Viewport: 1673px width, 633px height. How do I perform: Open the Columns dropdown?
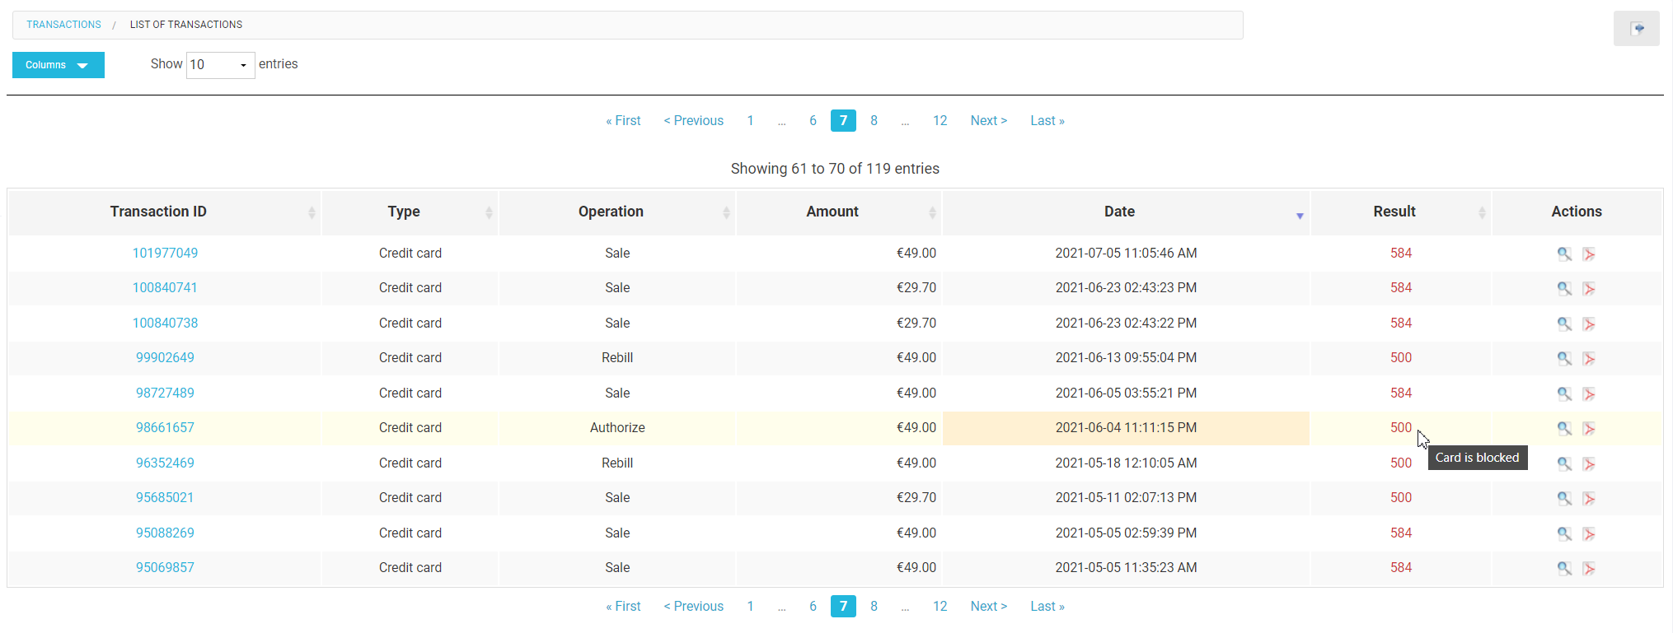tap(59, 65)
